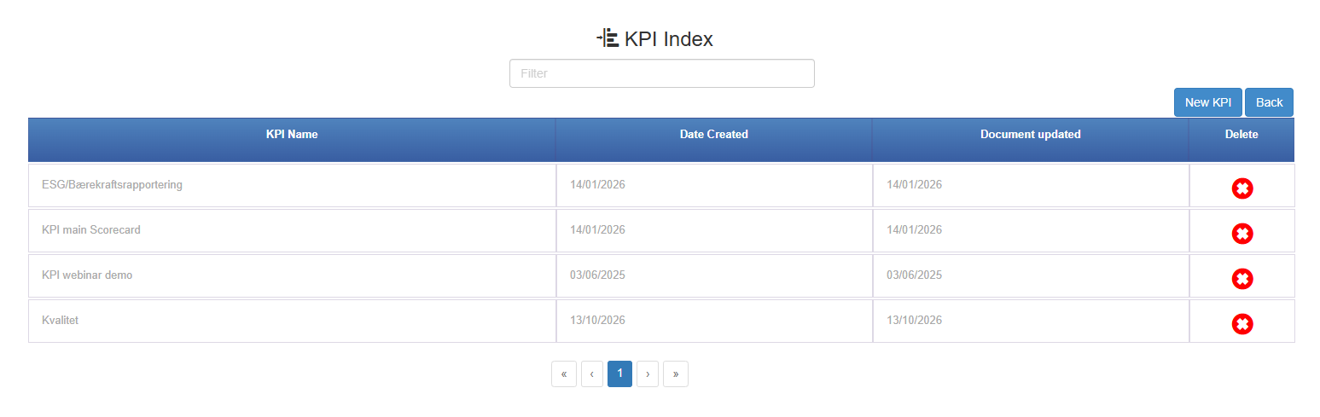The image size is (1320, 417).
Task: Delete the KPI webinar demo entry
Action: 1242,278
